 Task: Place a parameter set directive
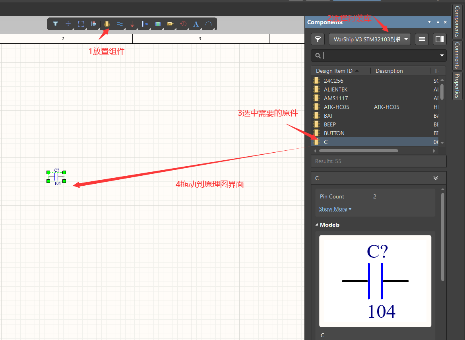(184, 24)
